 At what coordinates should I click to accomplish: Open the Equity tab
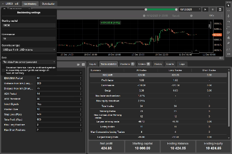pyautogui.click(x=93, y=64)
